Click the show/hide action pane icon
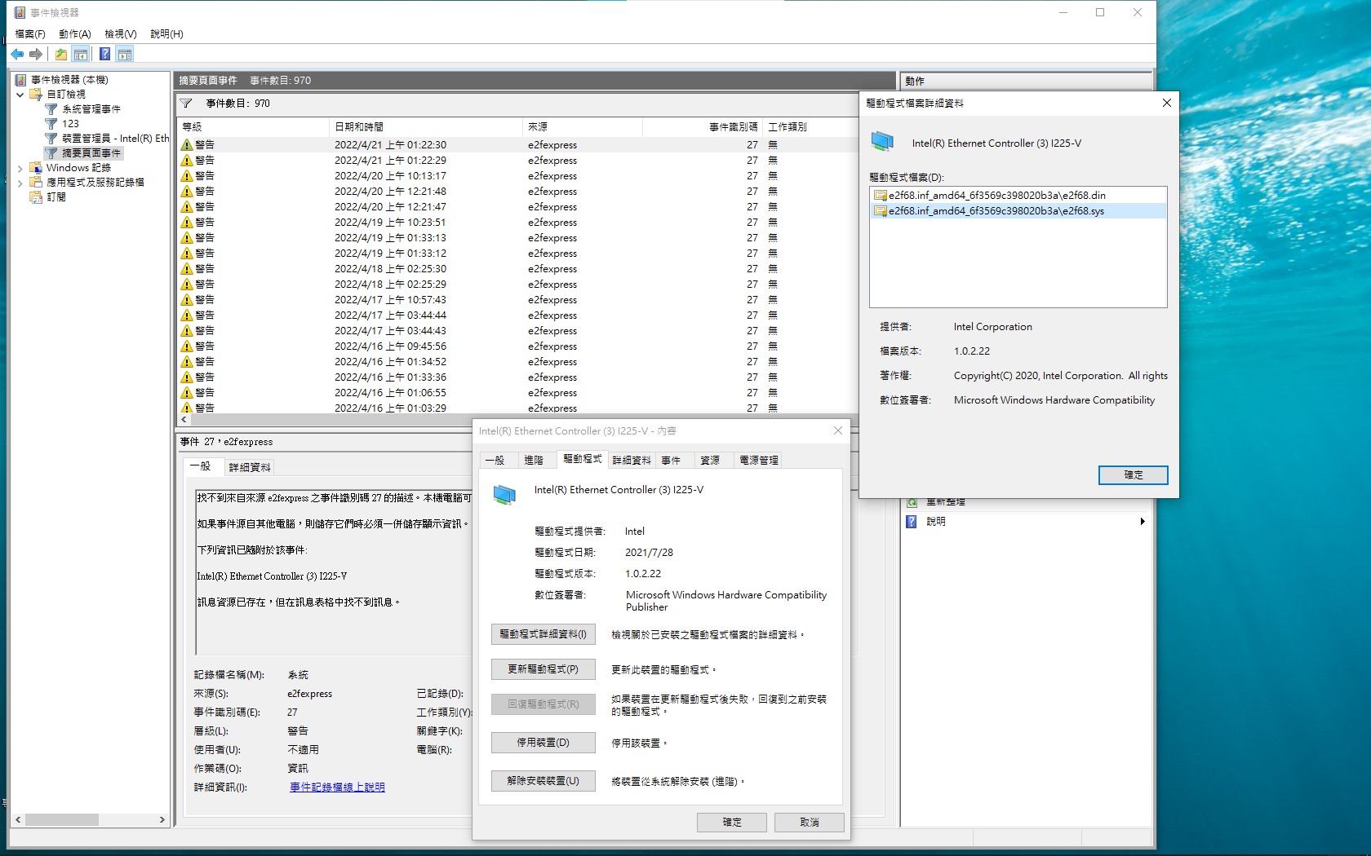Screen dimensions: 1371x856 (x=124, y=54)
